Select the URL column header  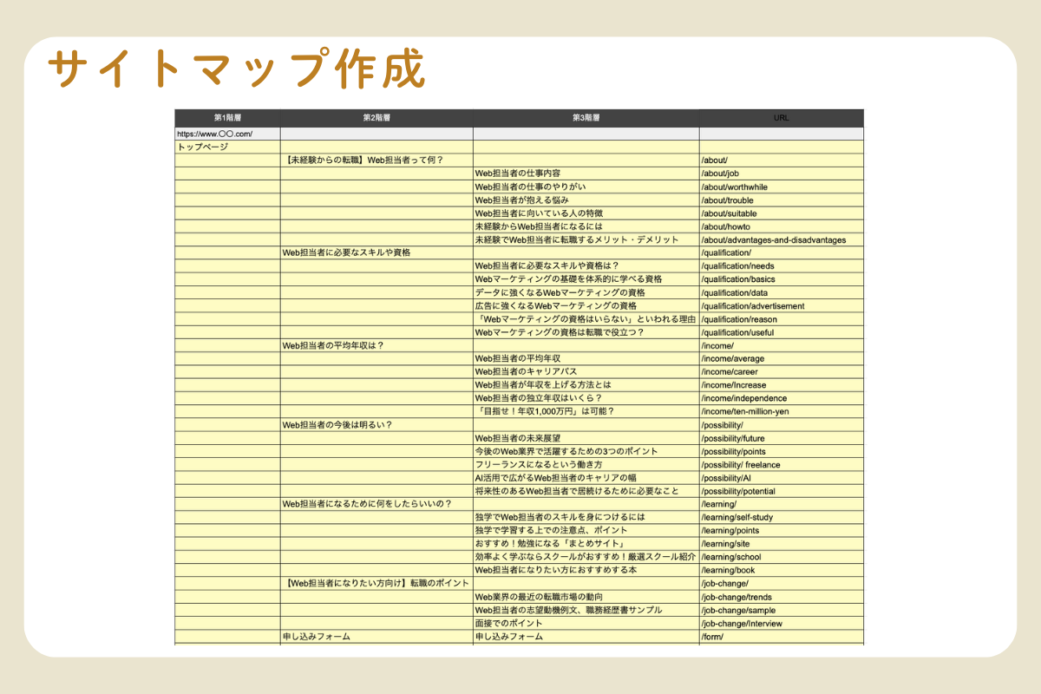click(x=781, y=117)
